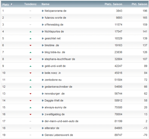149x139 pixels.
Task: Open the newsburger .de link
Action: 55,94
